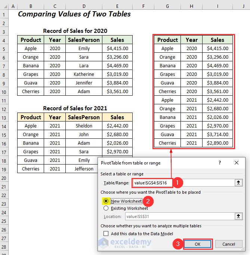This screenshot has width=250, height=255.
Task: Click the Table/Range collapse dialog arrow icon
Action: tap(238, 182)
